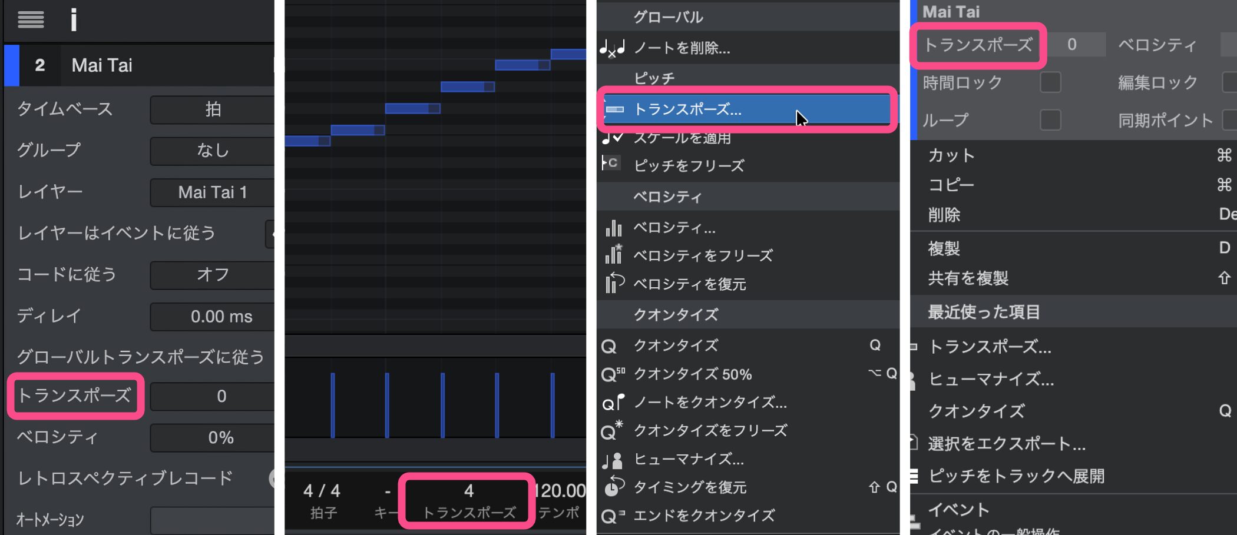Click the 4/4 time signature display
This screenshot has height=535, width=1237.
tap(322, 491)
